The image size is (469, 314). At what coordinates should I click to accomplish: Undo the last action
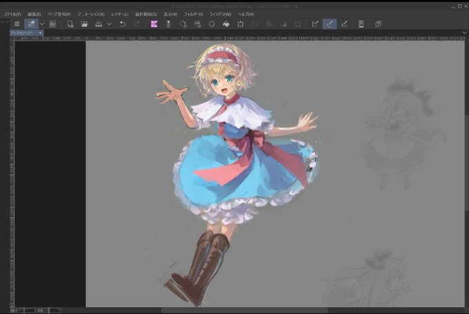point(122,24)
